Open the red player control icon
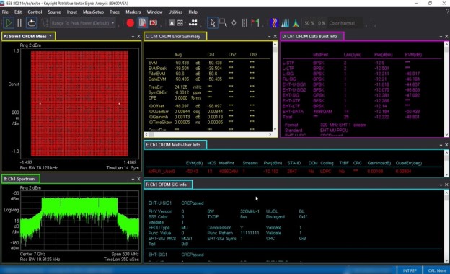This screenshot has height=274, width=450. click(154, 23)
